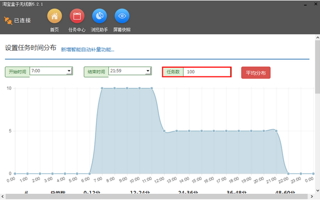This screenshot has width=320, height=200.
Task: Select the chart data point at 21:00
Action: click(276, 131)
